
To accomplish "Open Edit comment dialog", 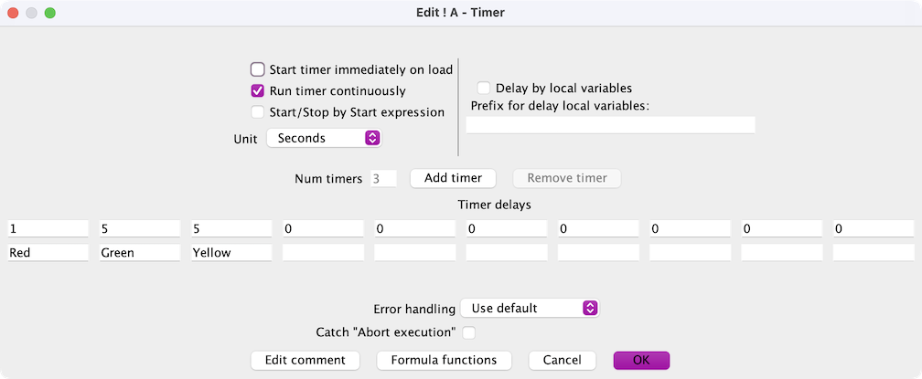I will pyautogui.click(x=306, y=360).
